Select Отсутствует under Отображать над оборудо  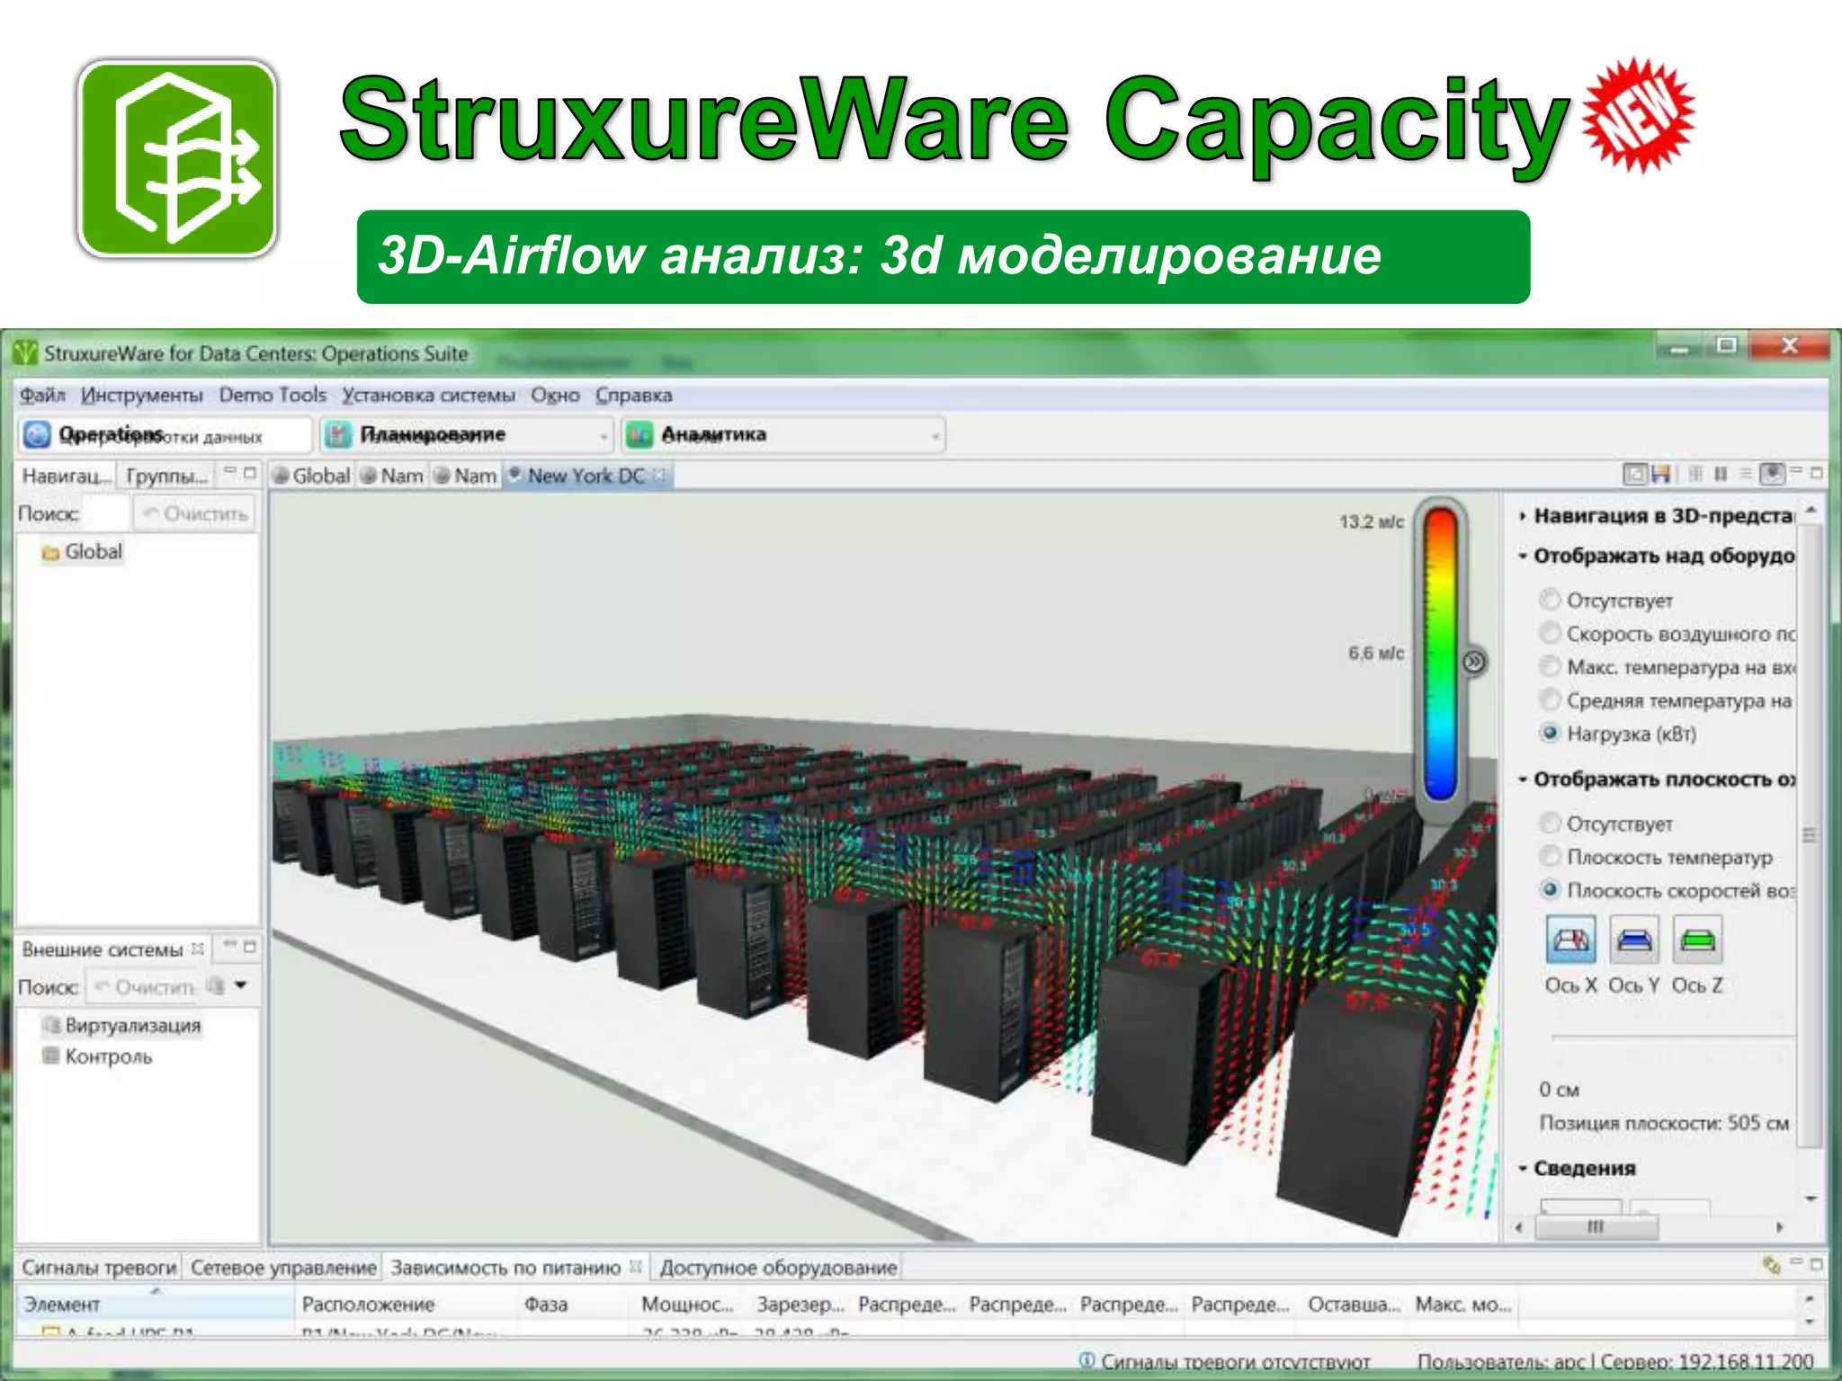click(x=1550, y=599)
